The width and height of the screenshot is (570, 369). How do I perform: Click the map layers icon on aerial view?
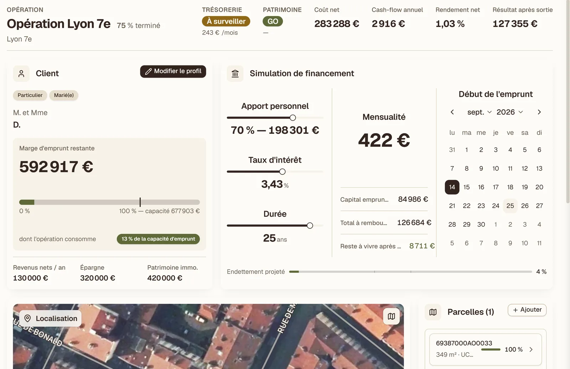click(391, 316)
